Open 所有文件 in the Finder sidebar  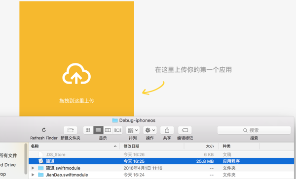[x=8, y=155]
